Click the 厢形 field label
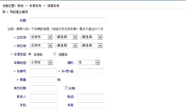This screenshot has height=109, width=186. coord(71,63)
